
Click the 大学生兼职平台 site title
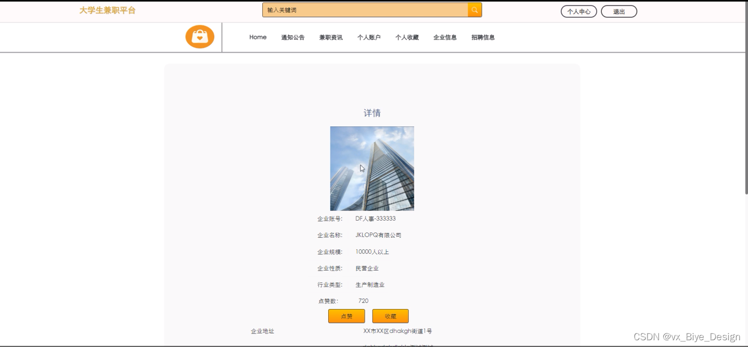click(x=107, y=10)
